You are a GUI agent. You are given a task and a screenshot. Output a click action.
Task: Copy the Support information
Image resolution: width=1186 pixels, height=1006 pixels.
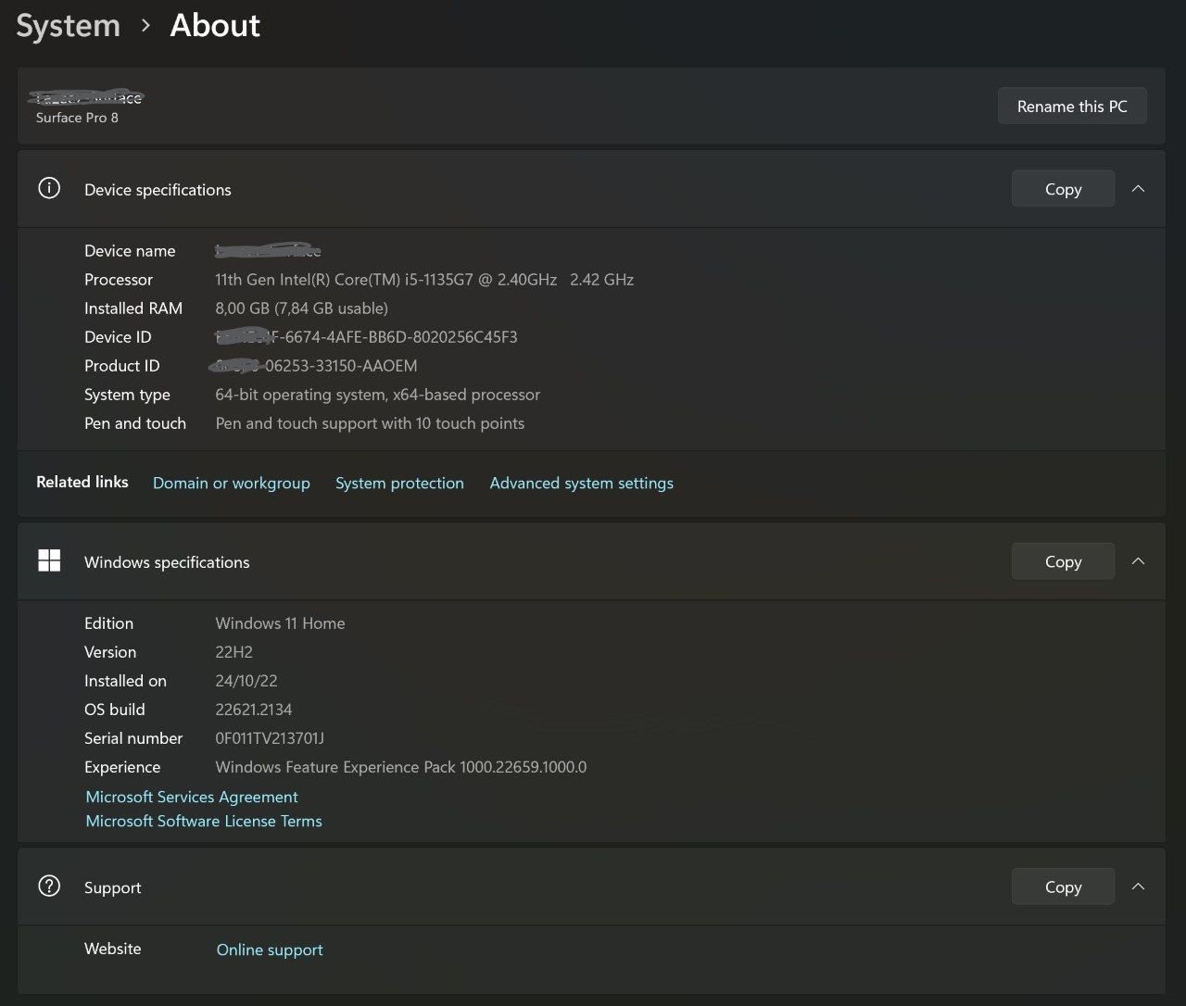point(1063,887)
